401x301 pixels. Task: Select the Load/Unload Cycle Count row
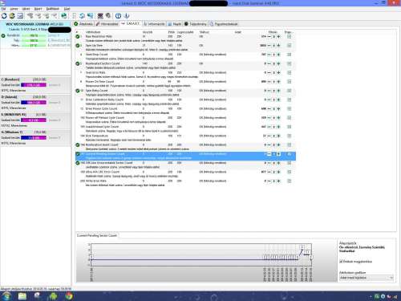pos(185,128)
